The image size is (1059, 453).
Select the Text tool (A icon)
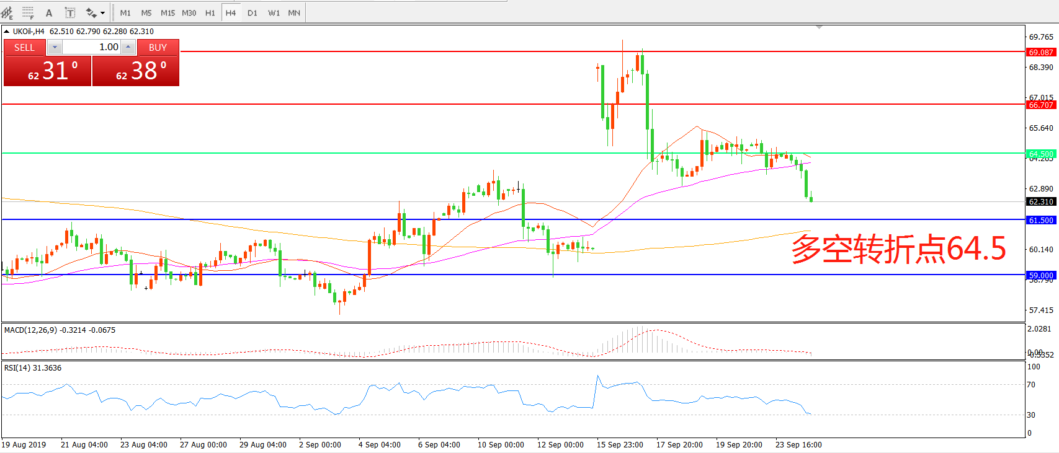point(49,13)
